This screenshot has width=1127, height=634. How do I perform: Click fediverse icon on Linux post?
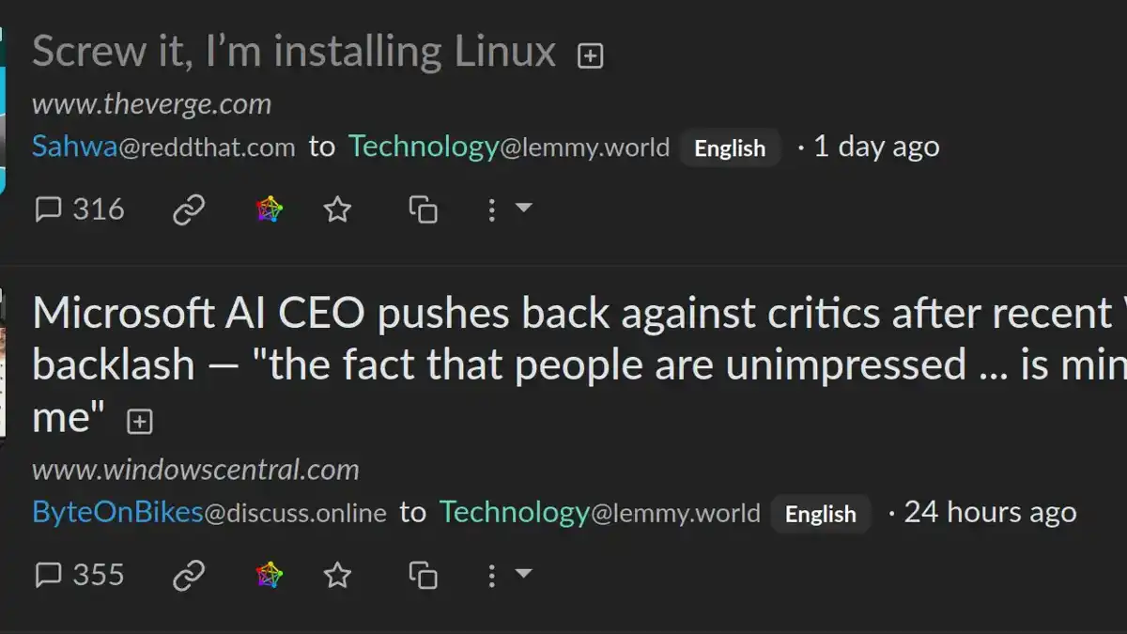point(270,209)
